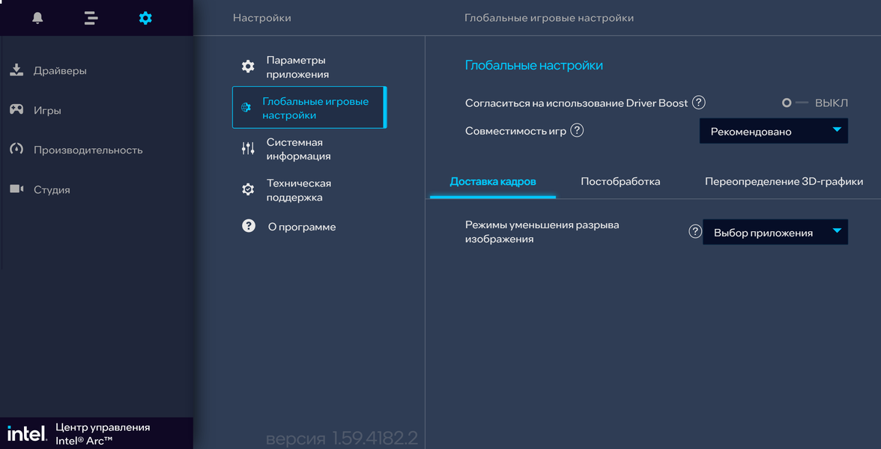881x449 pixels.
Task: Click the Intel logo at bottom left
Action: click(27, 433)
